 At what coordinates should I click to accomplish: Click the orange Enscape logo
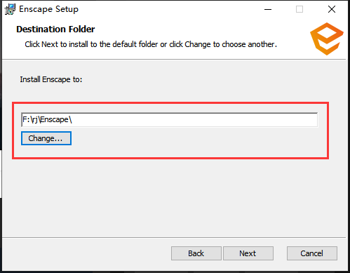point(327,39)
